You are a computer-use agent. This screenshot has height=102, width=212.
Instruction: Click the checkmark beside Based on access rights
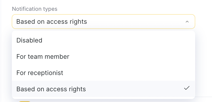click(187, 88)
